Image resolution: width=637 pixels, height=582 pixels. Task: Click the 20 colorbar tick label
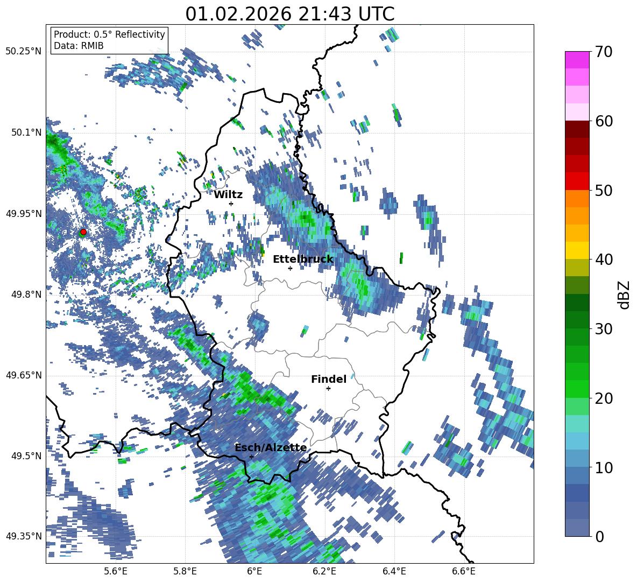pyautogui.click(x=604, y=398)
